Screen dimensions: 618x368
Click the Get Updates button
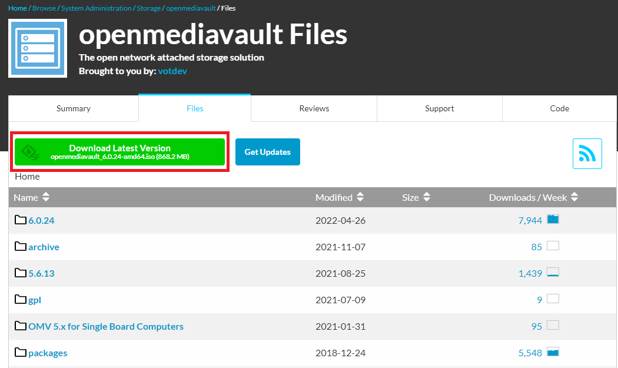coord(268,152)
